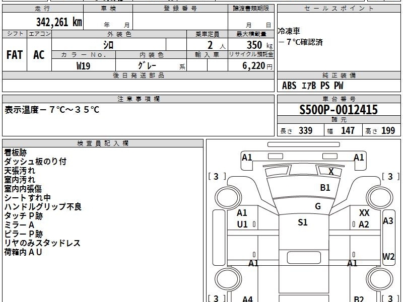Click inspector note 看板跡
The image size is (403, 302).
click(x=16, y=153)
